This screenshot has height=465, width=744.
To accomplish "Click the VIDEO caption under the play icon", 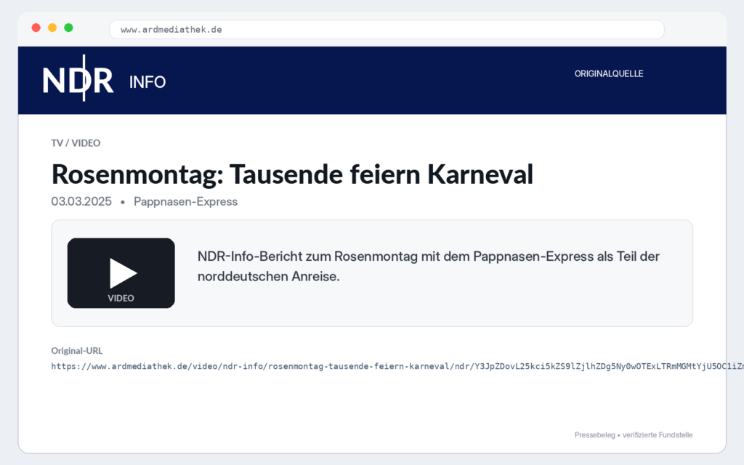I will [x=121, y=298].
